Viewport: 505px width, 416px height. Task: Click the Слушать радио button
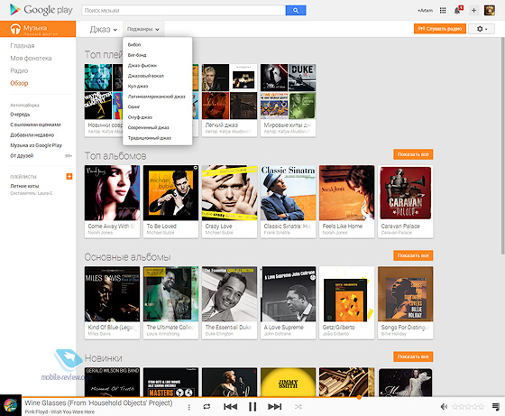point(440,29)
